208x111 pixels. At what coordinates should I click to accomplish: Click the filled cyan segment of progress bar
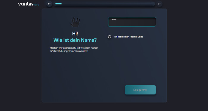58,4
